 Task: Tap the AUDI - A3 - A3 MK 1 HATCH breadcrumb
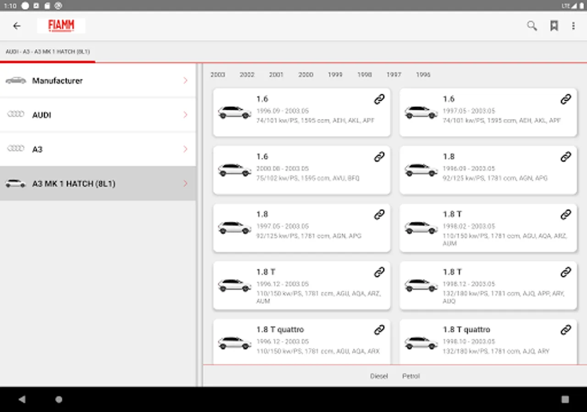coord(48,52)
